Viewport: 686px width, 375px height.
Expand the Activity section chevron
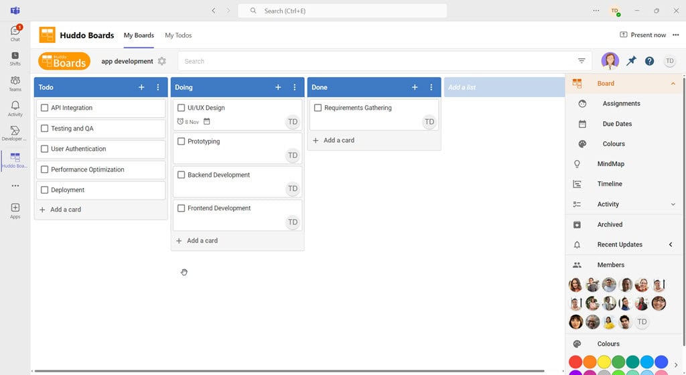coord(673,204)
